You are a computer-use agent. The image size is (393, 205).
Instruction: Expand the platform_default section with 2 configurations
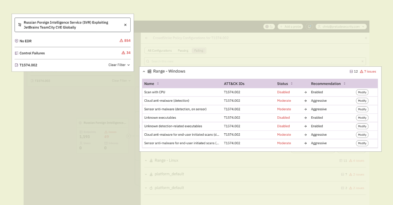(146, 188)
